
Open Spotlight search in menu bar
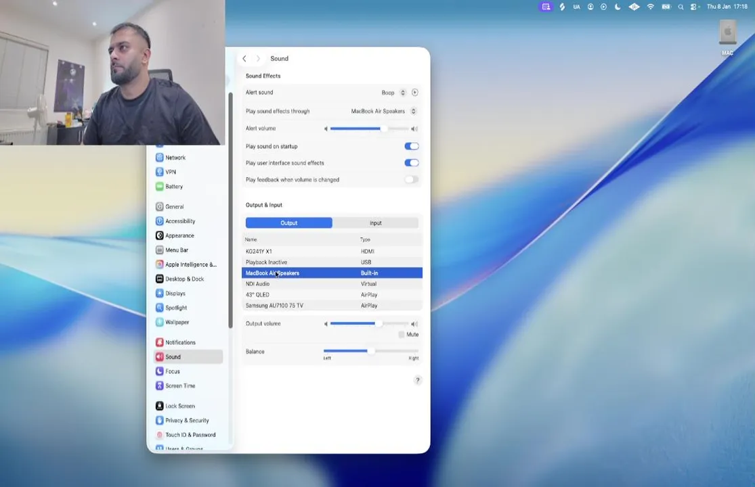(681, 7)
